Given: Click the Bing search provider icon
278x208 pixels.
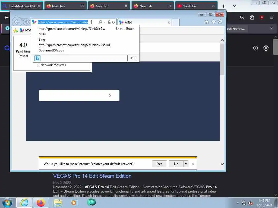Looking at the screenshot, I should (x=37, y=58).
